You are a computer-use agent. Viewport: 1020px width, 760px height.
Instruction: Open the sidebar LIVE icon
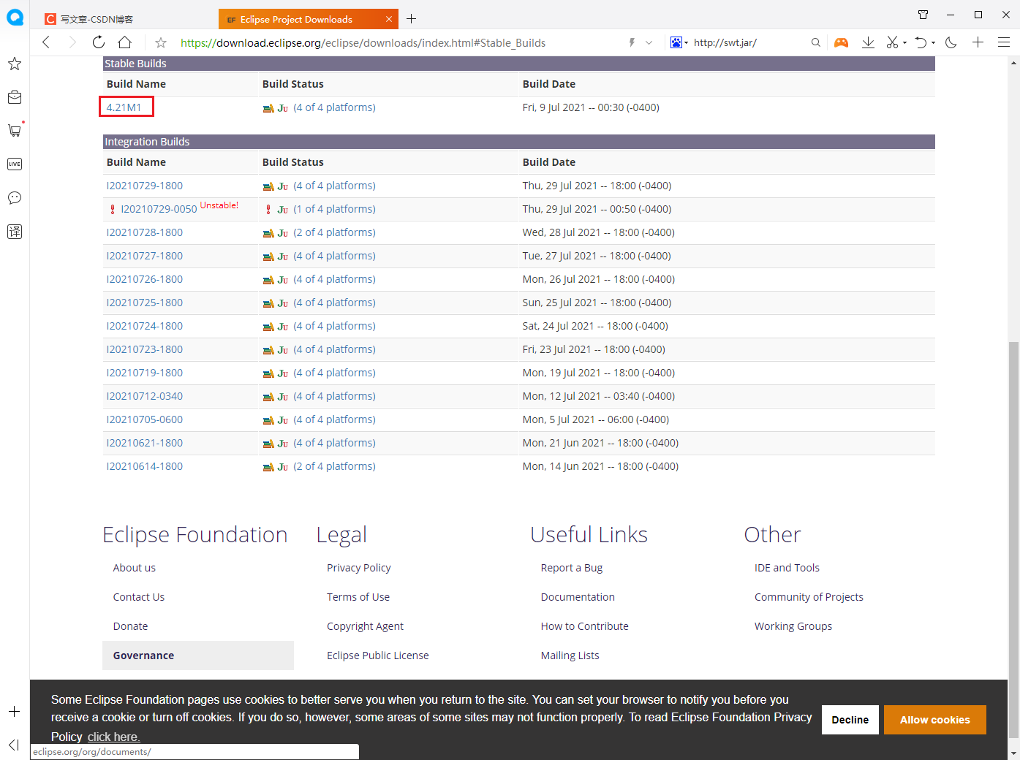[x=15, y=164]
